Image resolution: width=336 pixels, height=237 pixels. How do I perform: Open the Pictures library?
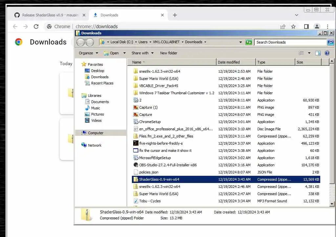94,114
